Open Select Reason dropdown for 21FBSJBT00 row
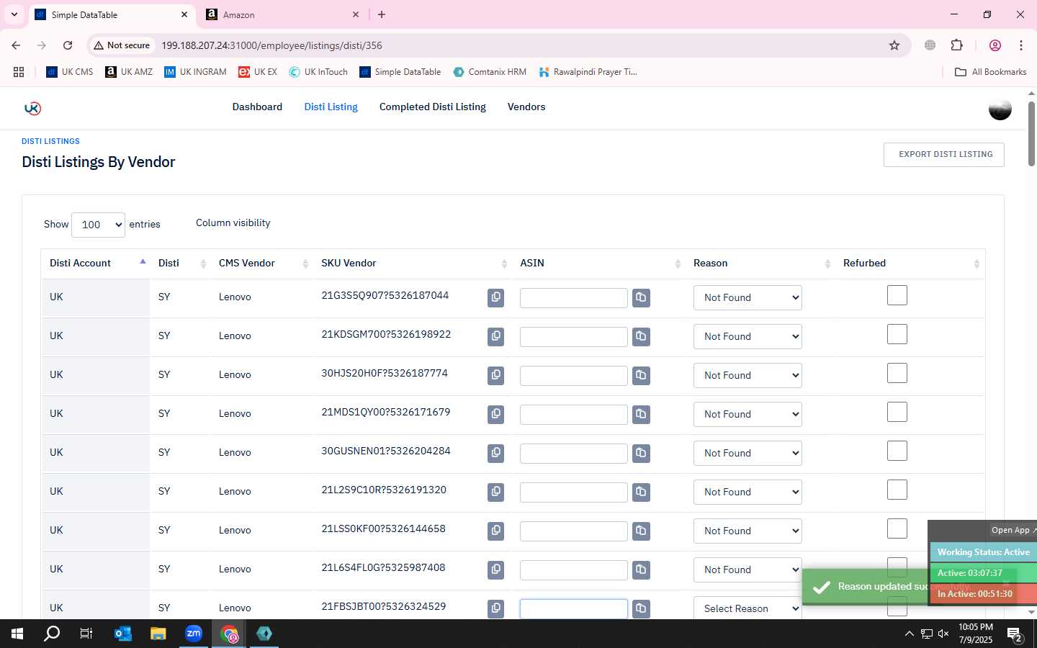Viewport: 1037px width, 648px height. [748, 608]
